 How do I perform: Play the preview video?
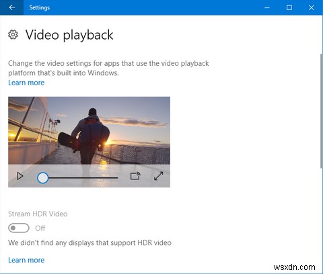(x=20, y=176)
